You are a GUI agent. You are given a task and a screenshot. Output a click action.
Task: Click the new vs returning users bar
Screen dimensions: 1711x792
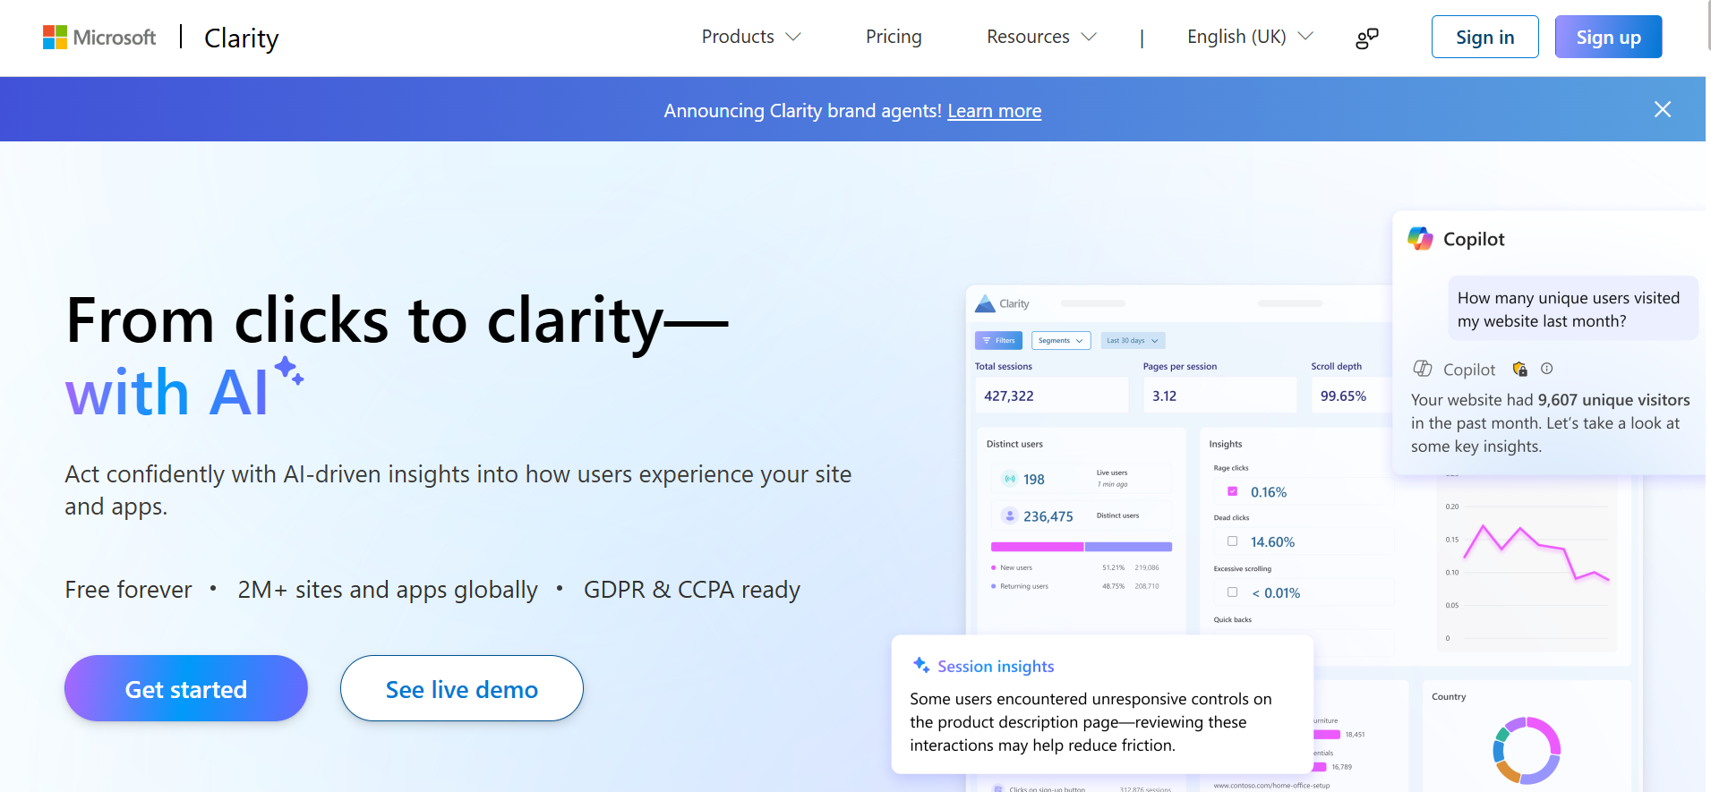point(1082,547)
